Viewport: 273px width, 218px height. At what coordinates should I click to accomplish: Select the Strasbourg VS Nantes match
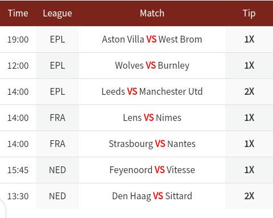point(152,144)
